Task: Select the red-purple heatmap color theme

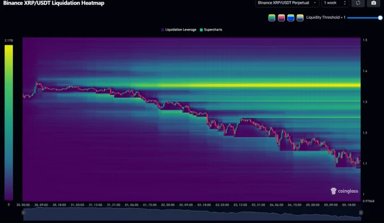Action: (x=281, y=18)
